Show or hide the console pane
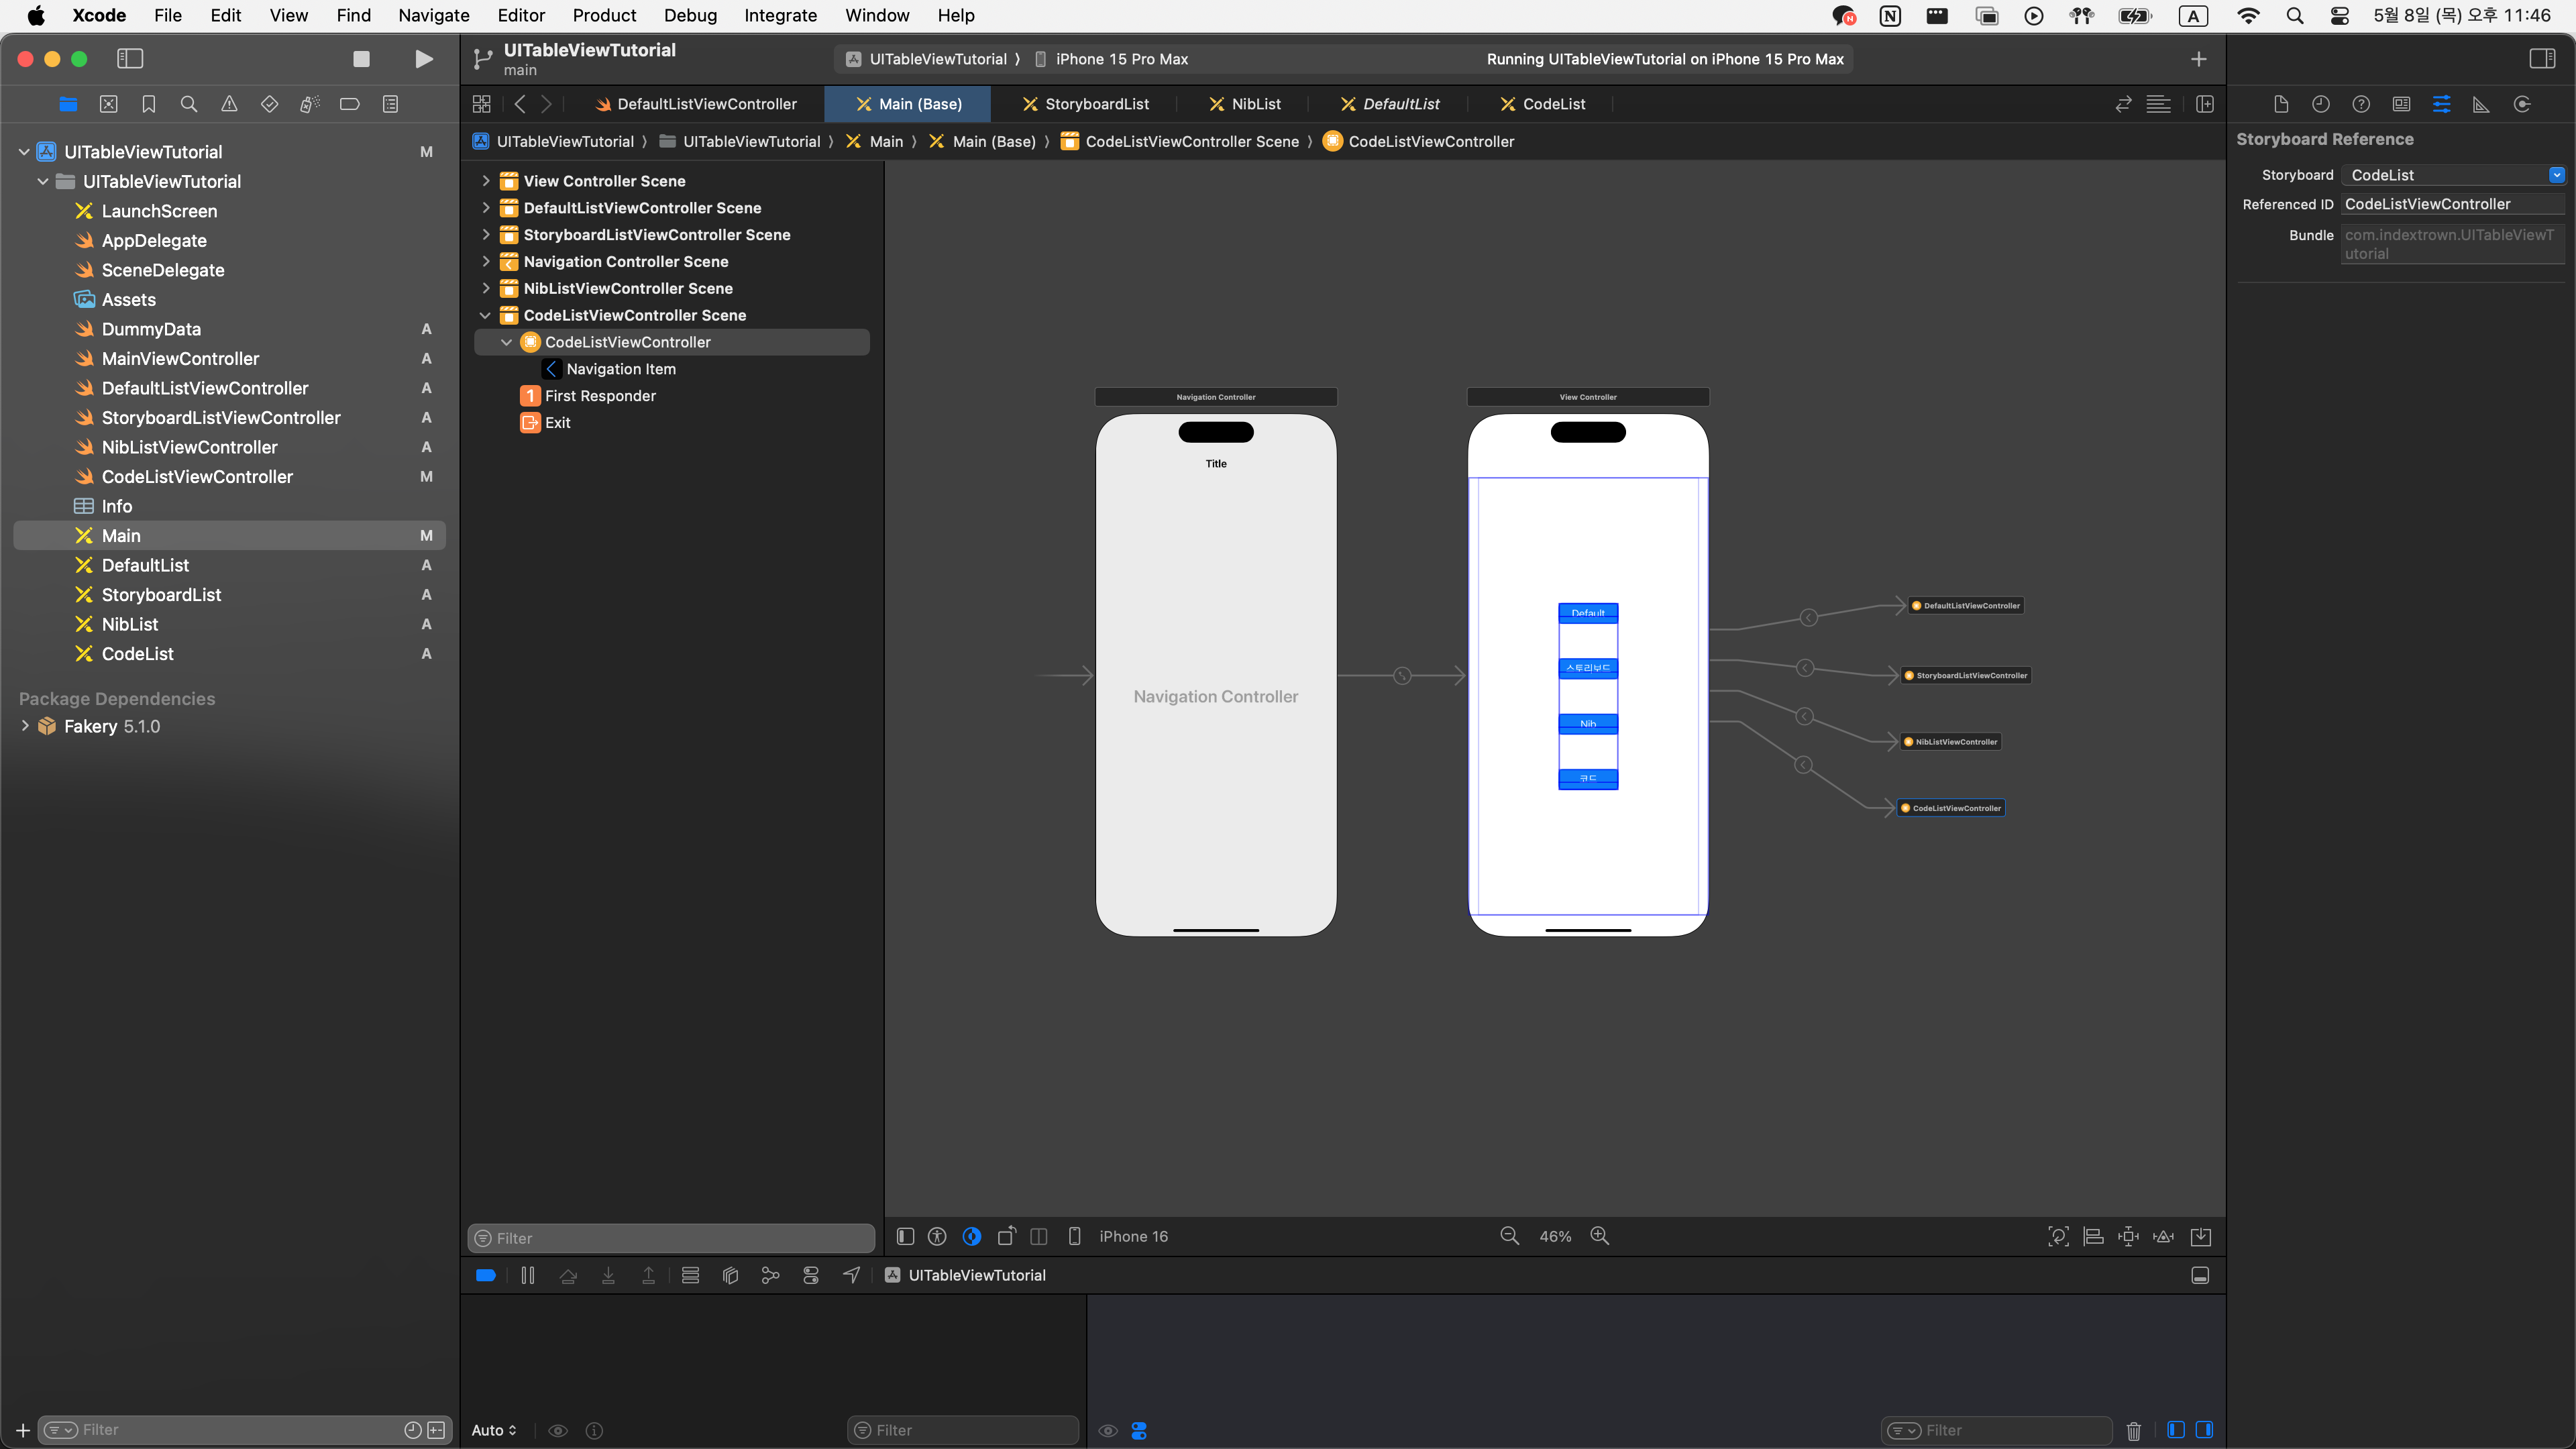This screenshot has width=2576, height=1449. [2204, 1430]
